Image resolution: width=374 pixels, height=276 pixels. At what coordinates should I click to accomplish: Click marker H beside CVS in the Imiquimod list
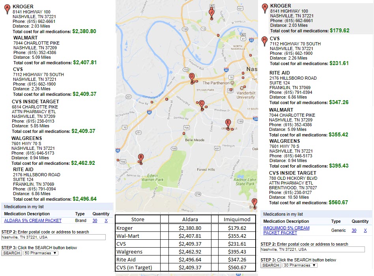[264, 41]
